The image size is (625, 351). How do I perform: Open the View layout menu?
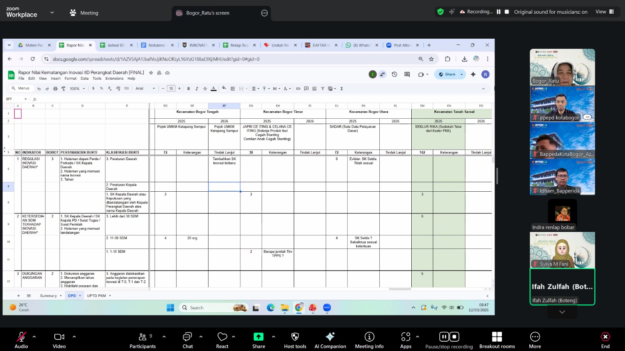click(604, 12)
